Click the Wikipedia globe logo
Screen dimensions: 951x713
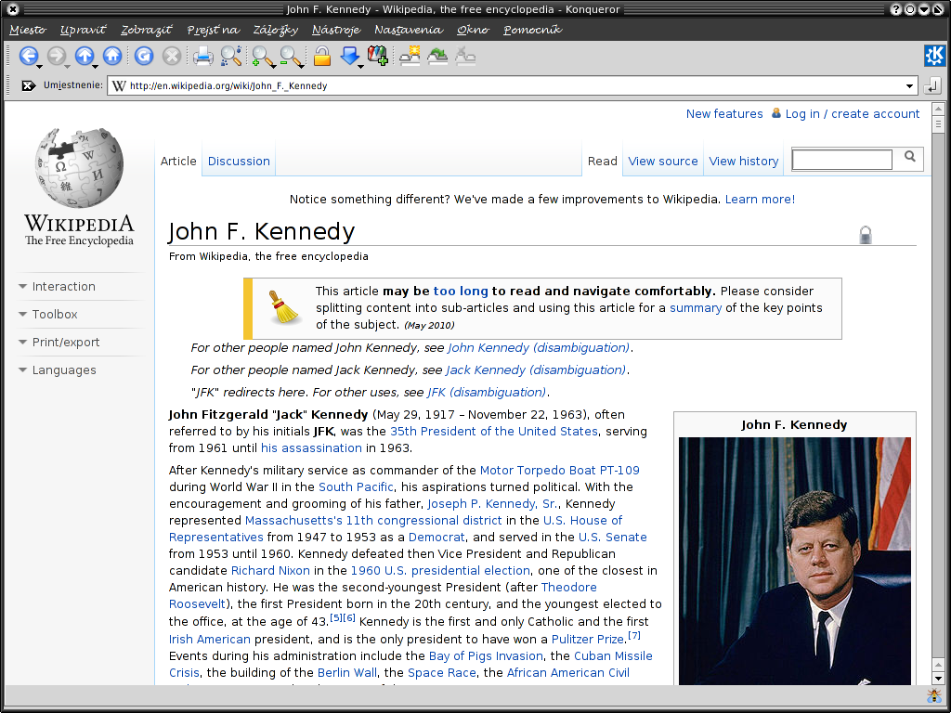tap(79, 168)
